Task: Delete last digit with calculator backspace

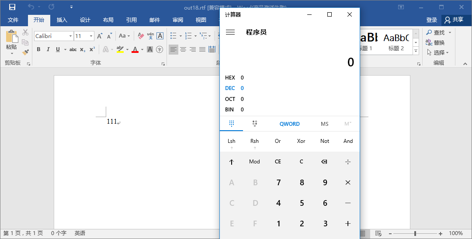Action: (324, 162)
